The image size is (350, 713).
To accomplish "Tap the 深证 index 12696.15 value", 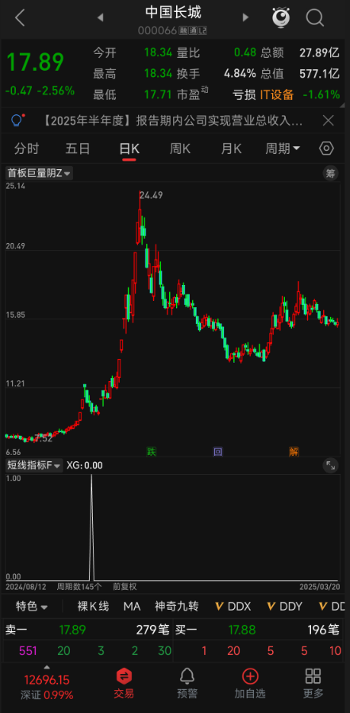I will (x=46, y=680).
